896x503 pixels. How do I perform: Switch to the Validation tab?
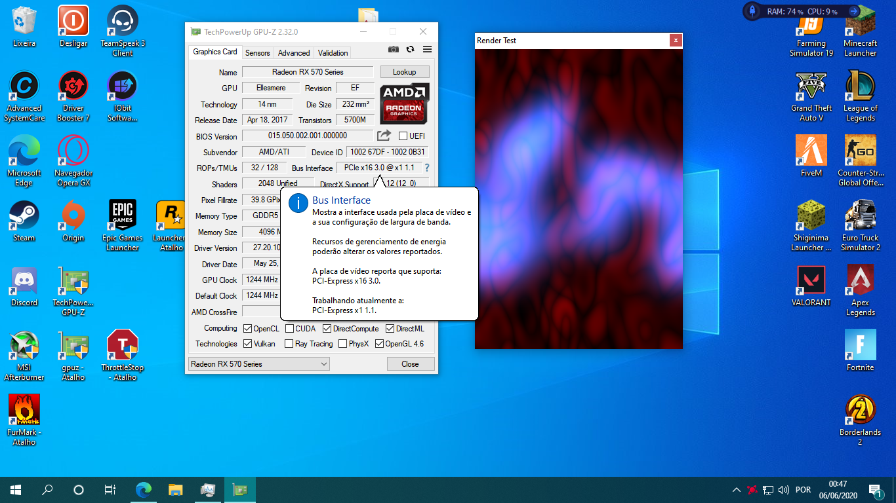point(333,53)
